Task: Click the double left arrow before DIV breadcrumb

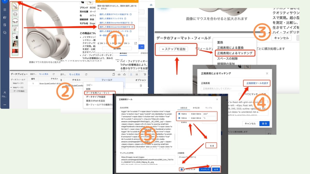Action: (x=98, y=43)
